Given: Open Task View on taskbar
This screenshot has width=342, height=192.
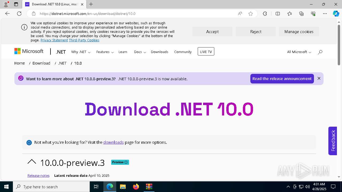Looking at the screenshot, I should coord(96,187).
